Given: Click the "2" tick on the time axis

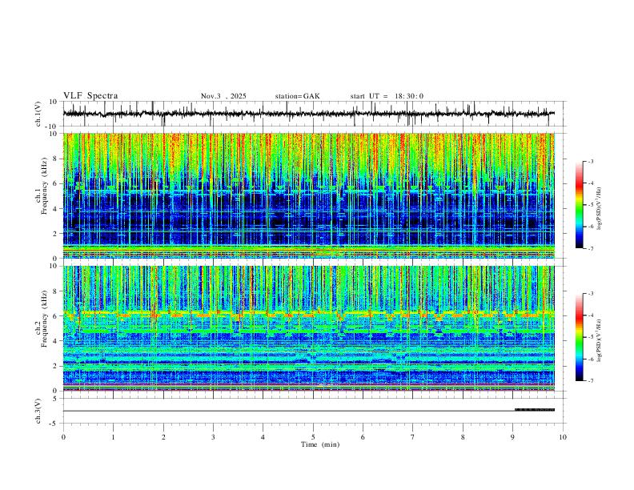Looking at the screenshot, I should (x=163, y=437).
